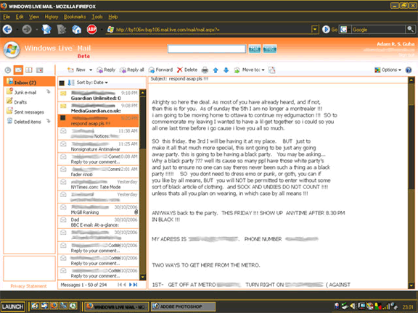The image size is (418, 313).
Task: Click the Firefox URL address field
Action: (209, 30)
